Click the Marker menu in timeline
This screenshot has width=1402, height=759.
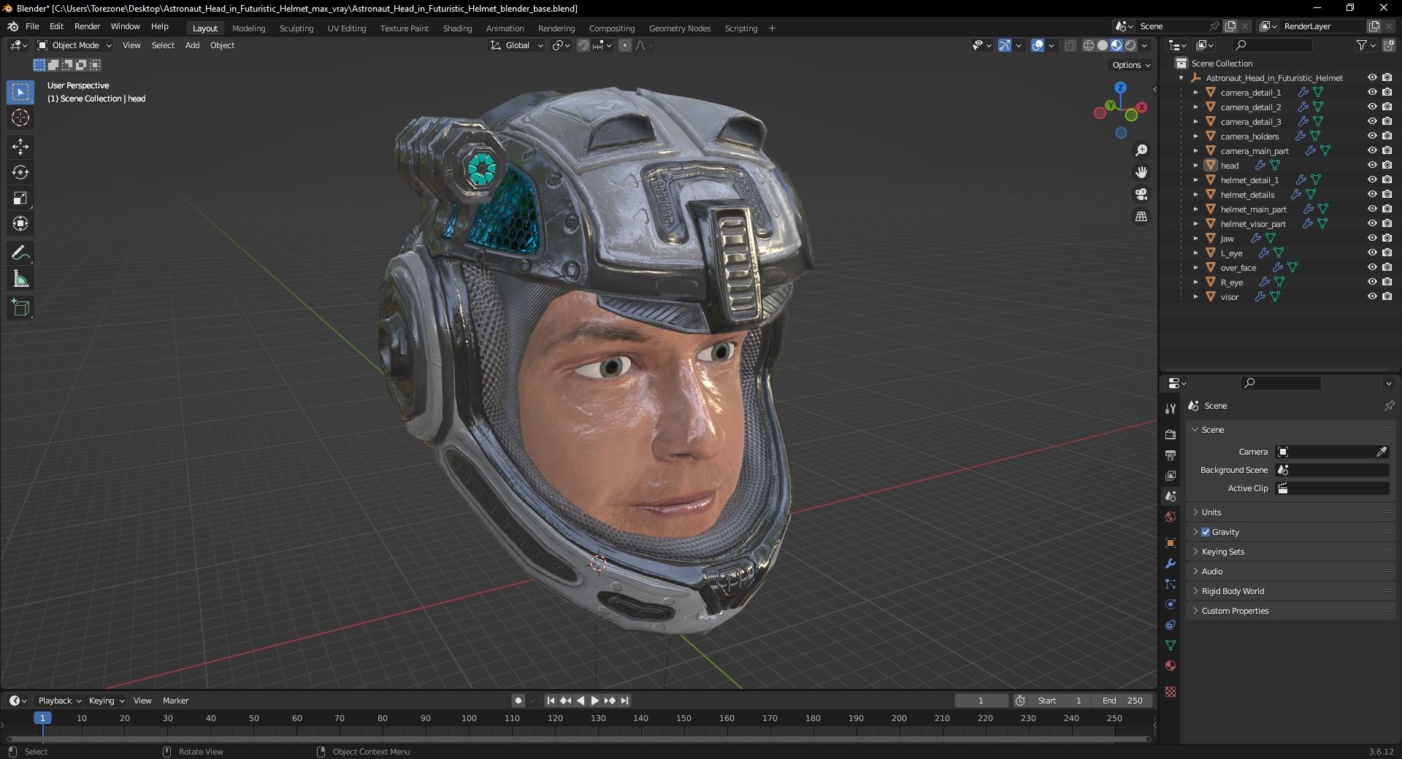[175, 701]
